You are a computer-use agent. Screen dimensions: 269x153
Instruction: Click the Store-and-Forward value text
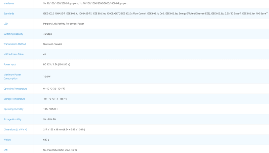[53, 44]
